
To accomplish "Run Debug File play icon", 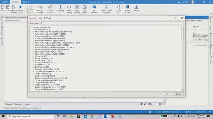I will (21, 7).
